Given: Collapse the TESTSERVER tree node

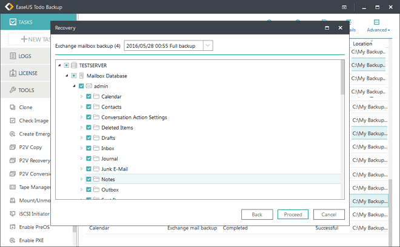Looking at the screenshot, I should point(59,65).
